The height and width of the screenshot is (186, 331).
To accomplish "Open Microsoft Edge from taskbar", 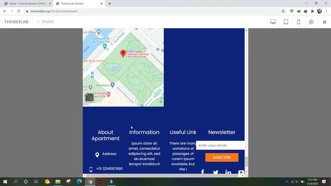I will point(79,181).
